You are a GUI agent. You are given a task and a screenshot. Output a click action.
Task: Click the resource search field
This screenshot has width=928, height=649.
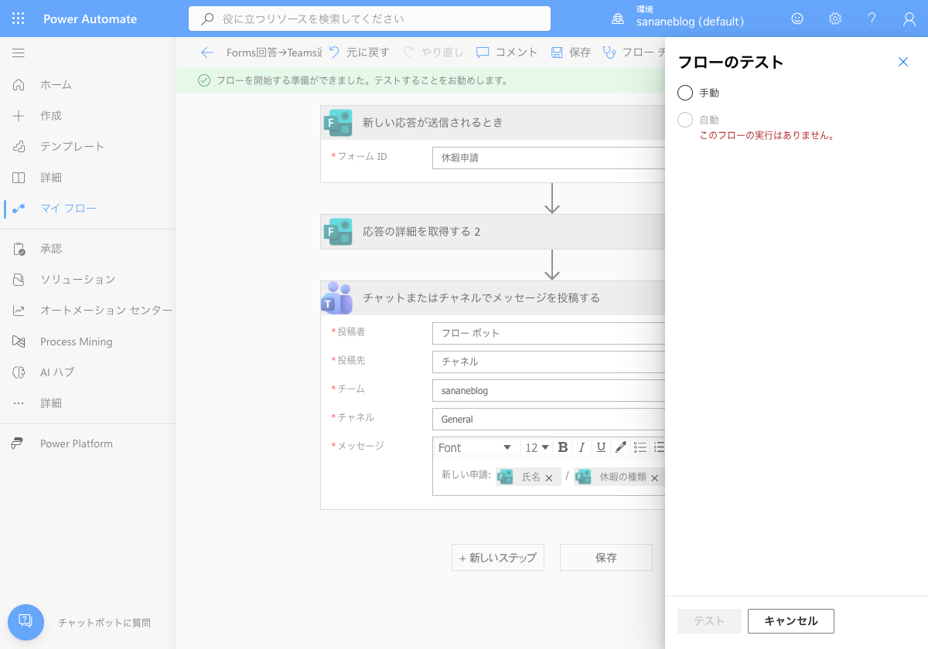pyautogui.click(x=370, y=19)
